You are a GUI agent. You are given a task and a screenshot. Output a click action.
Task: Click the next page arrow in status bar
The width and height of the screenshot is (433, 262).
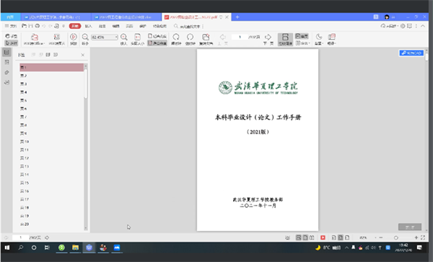point(47,237)
